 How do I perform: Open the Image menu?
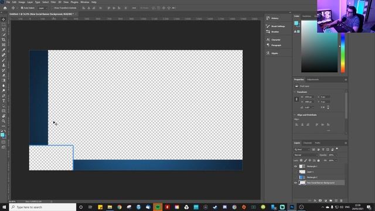22,2
